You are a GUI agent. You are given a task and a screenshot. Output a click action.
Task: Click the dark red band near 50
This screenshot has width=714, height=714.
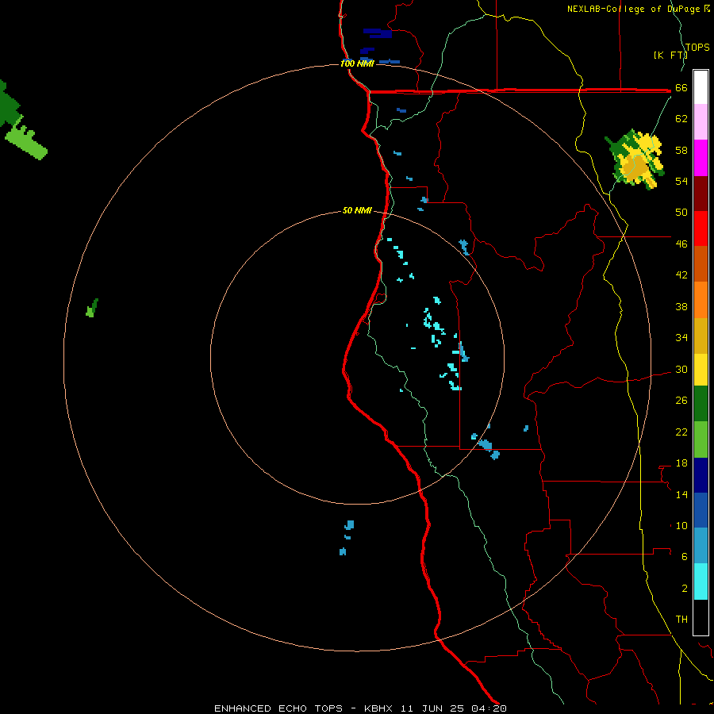click(x=701, y=194)
